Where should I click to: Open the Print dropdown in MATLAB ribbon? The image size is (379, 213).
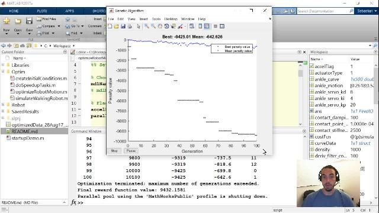pos(53,33)
